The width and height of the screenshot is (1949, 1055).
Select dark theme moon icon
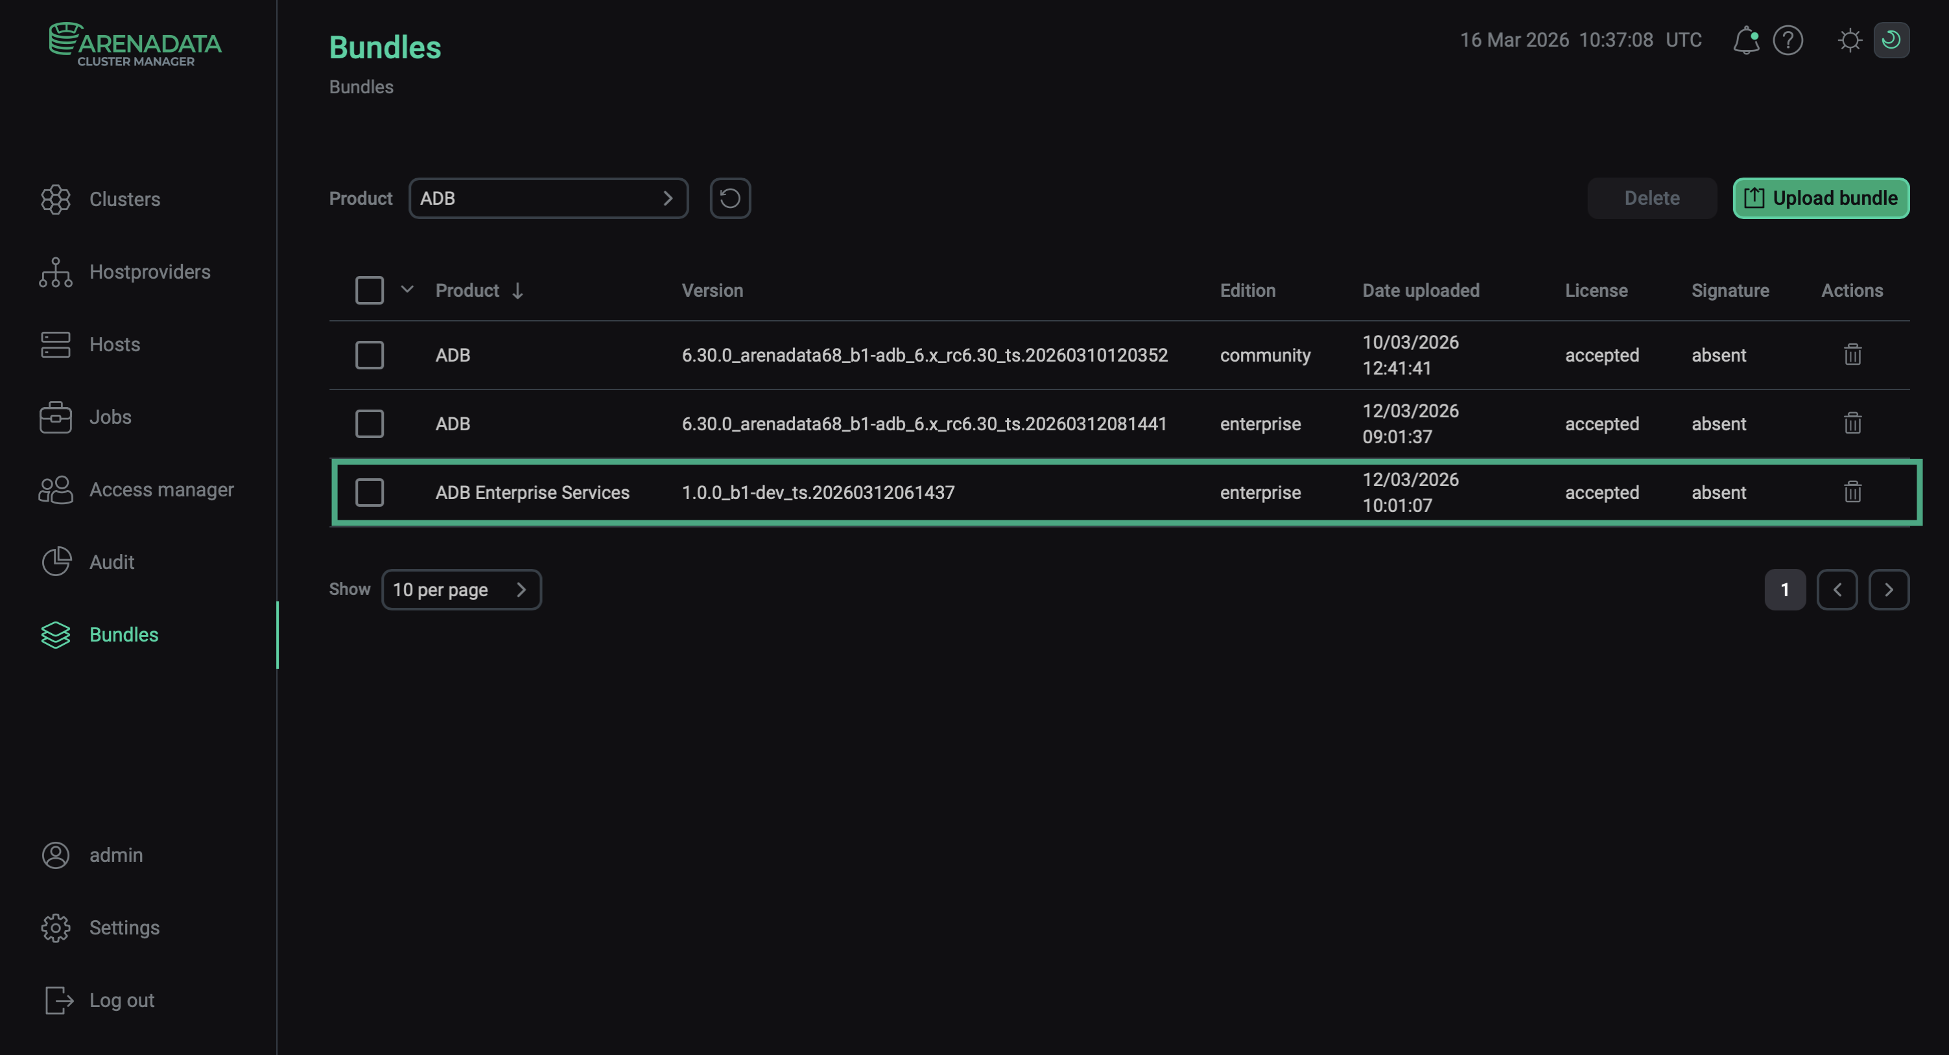click(x=1891, y=40)
